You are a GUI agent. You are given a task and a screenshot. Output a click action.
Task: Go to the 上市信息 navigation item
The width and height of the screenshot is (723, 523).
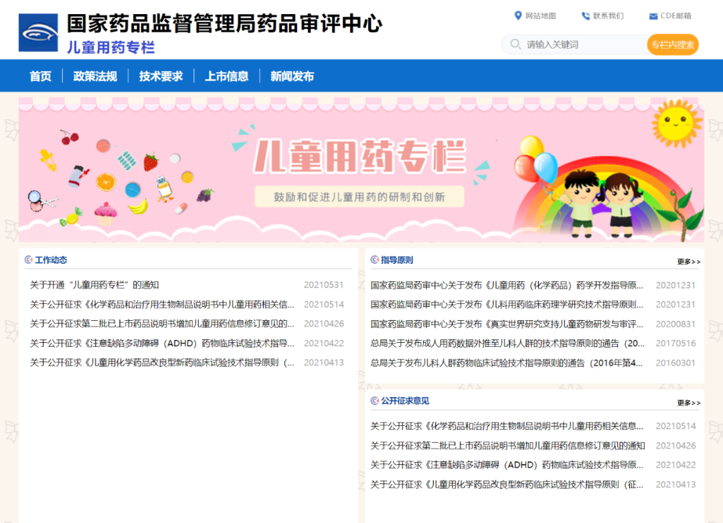226,76
